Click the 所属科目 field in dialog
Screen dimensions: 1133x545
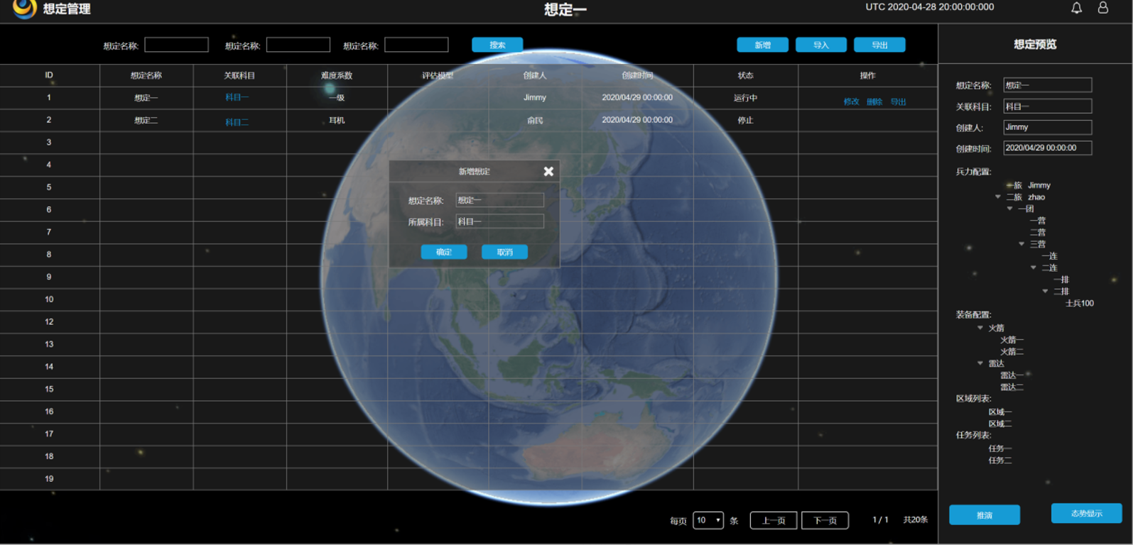click(x=499, y=221)
